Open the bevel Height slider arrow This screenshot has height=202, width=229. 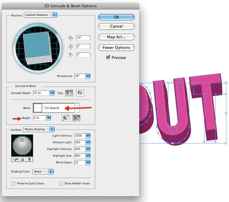click(48, 118)
